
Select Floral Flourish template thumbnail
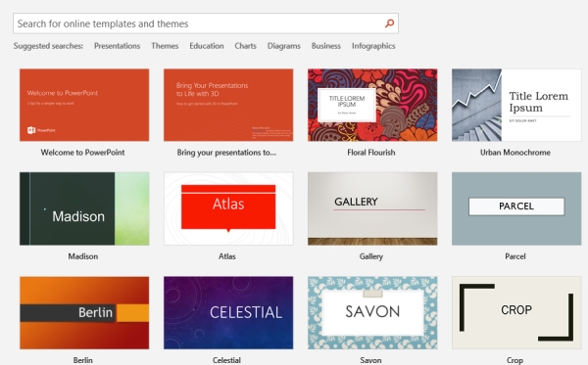[x=372, y=105]
